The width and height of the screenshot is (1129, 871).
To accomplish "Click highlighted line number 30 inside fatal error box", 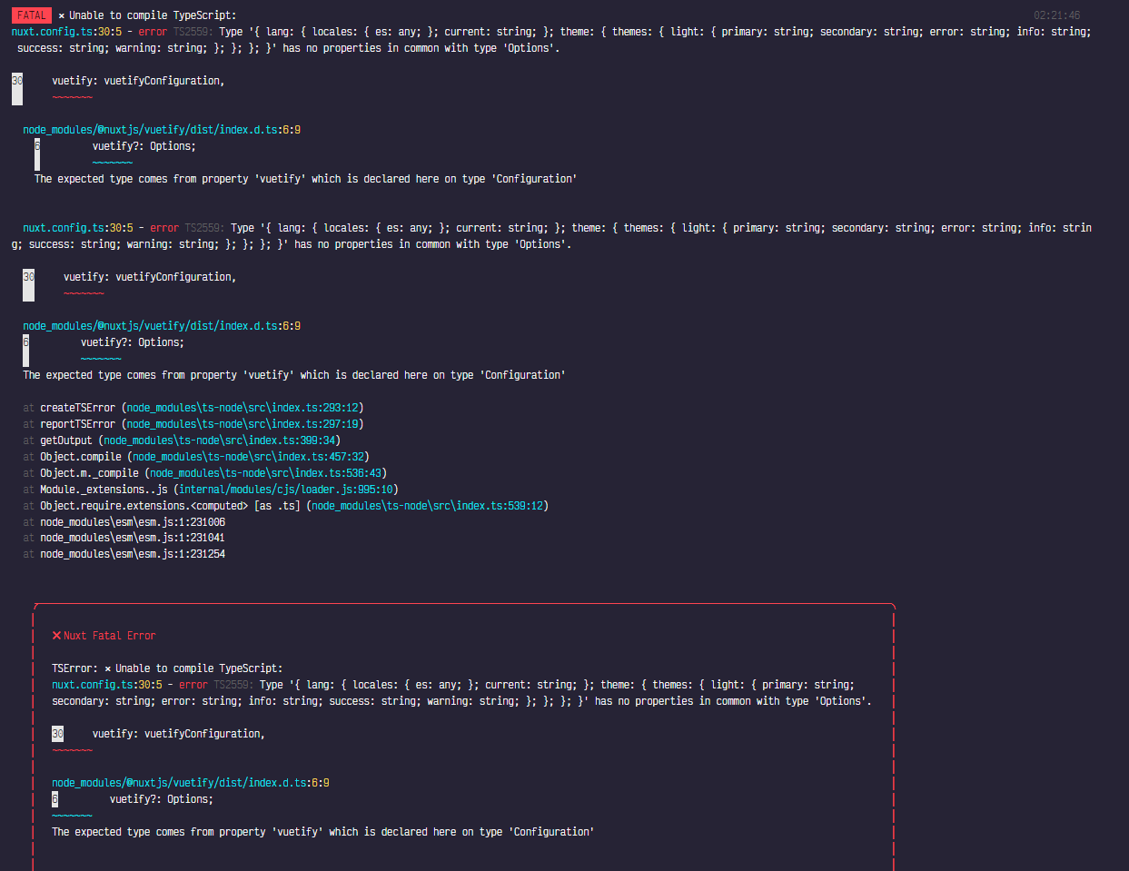I will pos(57,734).
